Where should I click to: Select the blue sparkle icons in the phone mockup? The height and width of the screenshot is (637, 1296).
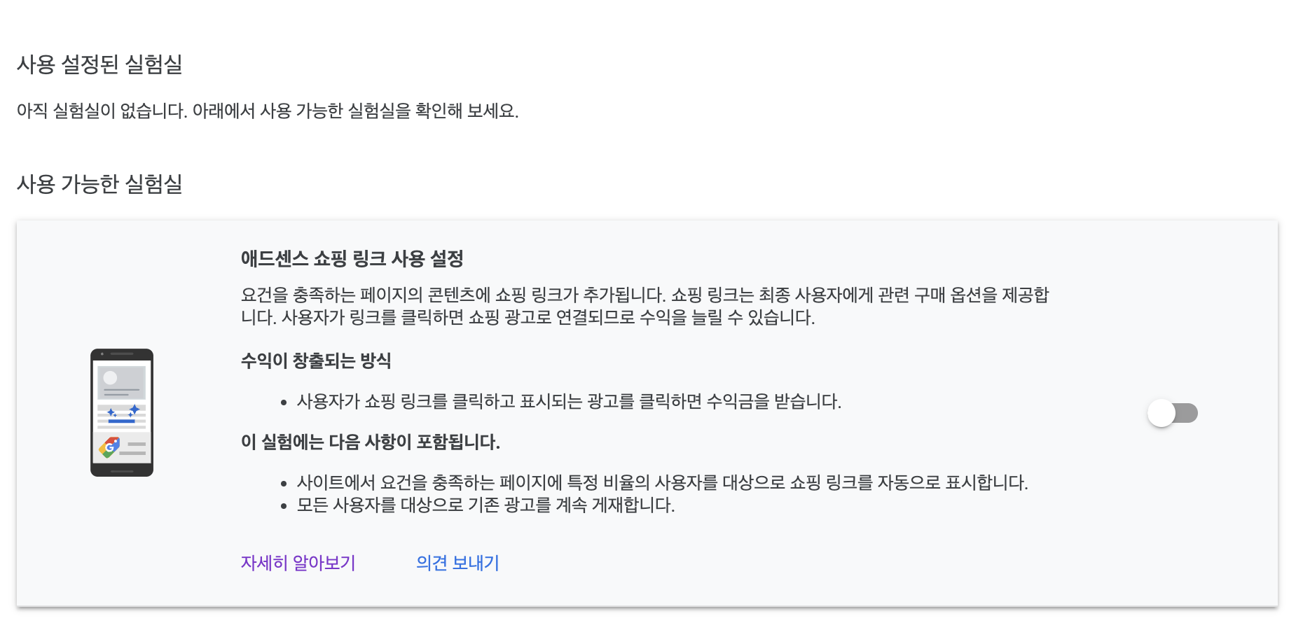[123, 411]
